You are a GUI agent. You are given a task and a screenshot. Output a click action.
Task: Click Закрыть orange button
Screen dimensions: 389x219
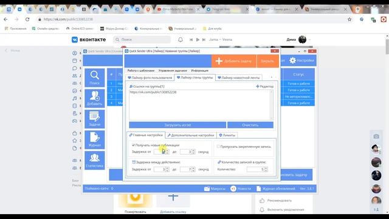click(267, 61)
